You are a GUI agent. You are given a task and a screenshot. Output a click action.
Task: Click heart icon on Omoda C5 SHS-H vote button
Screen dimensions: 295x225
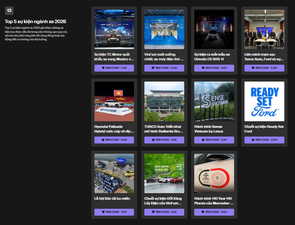pyautogui.click(x=203, y=68)
